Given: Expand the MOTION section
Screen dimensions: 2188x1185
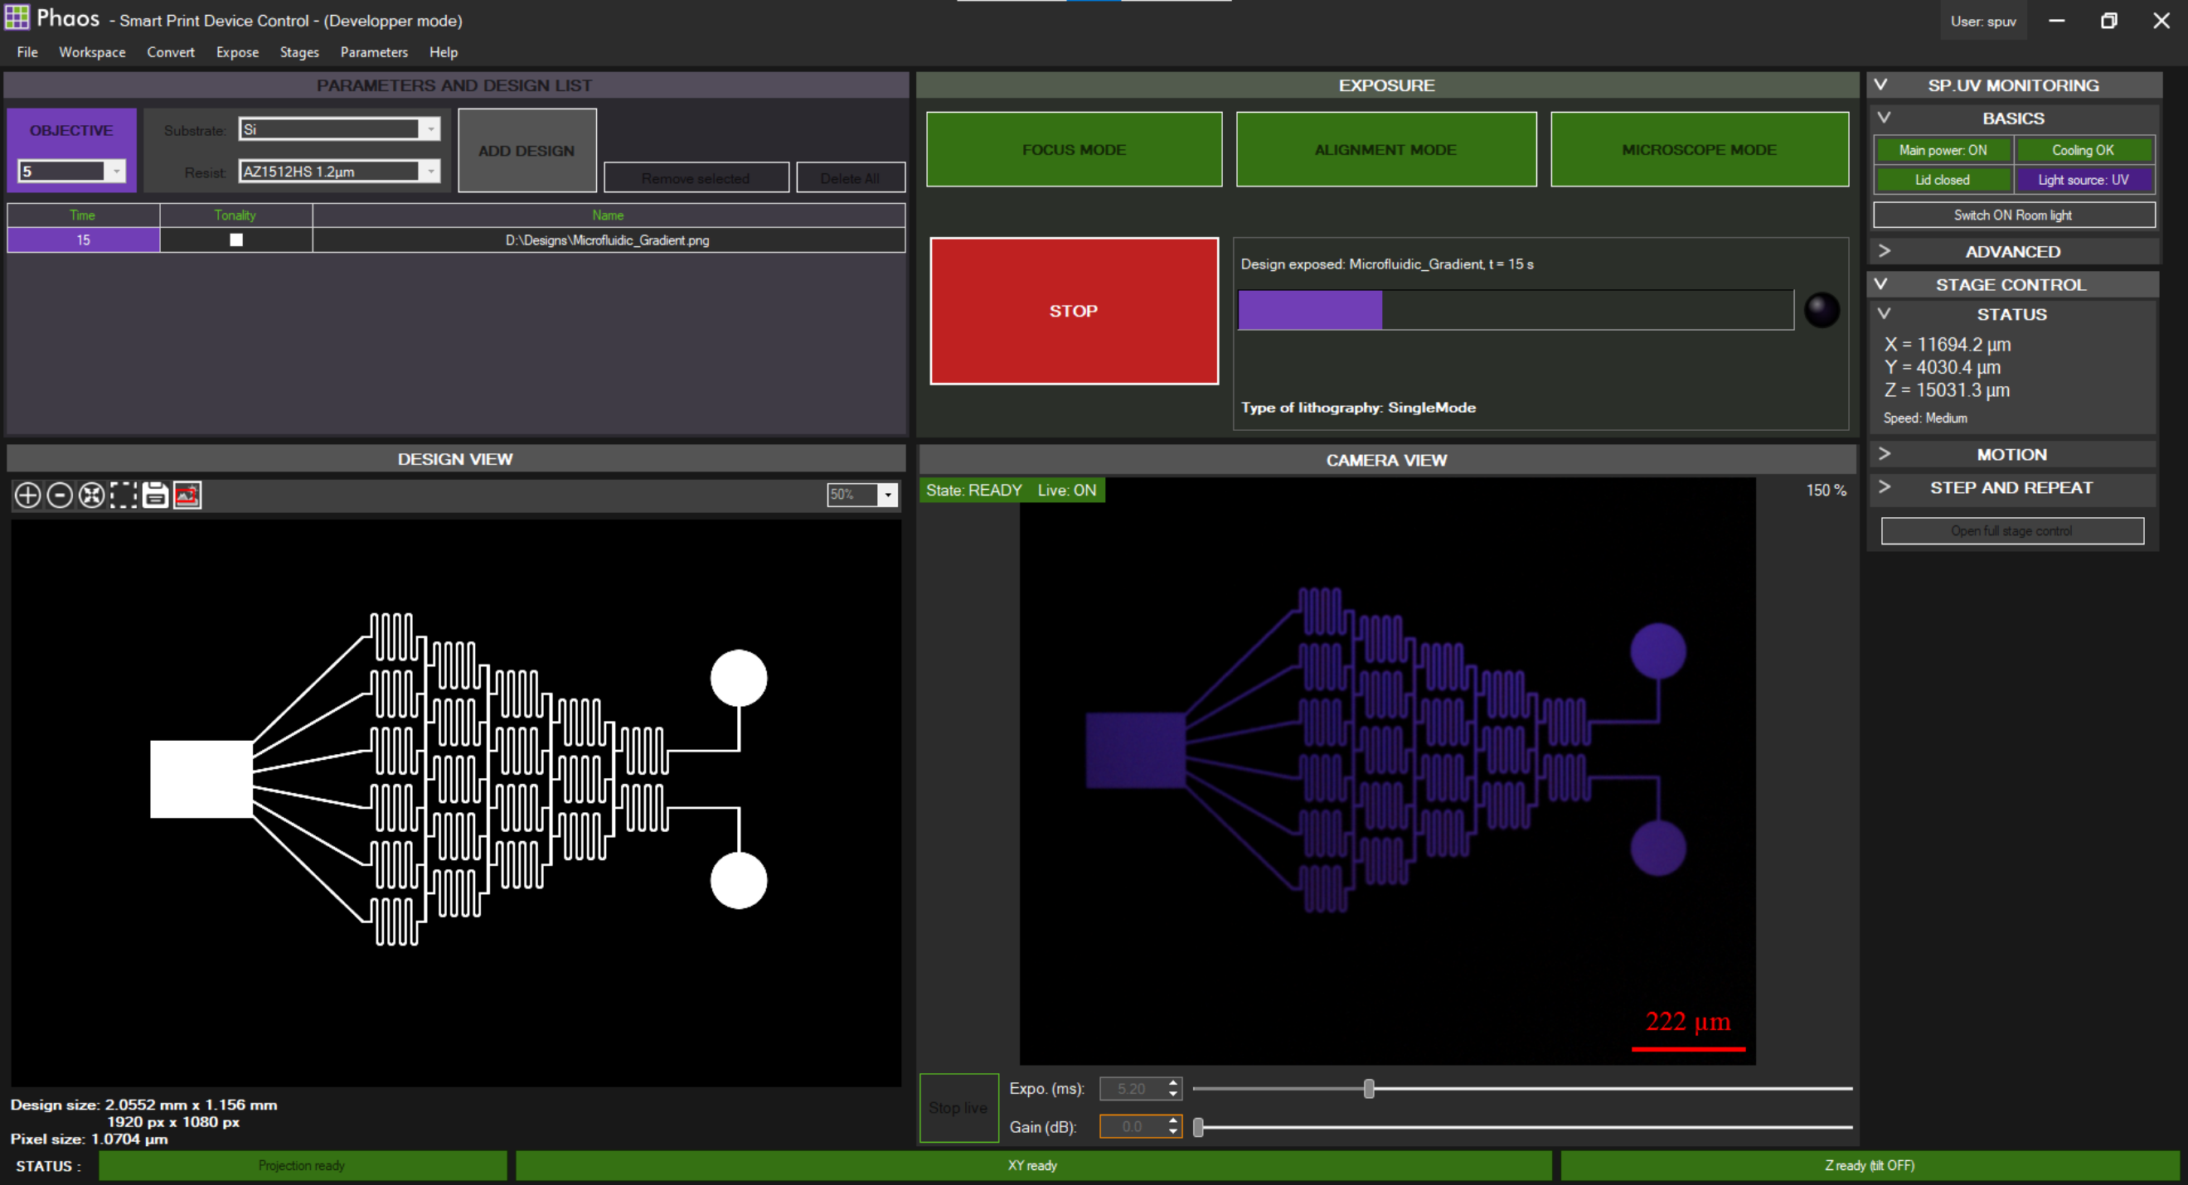Looking at the screenshot, I should [x=1884, y=454].
